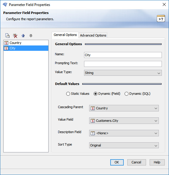Expand the Description Field dropdown
Viewport: 169px width, 175px height.
point(124,133)
